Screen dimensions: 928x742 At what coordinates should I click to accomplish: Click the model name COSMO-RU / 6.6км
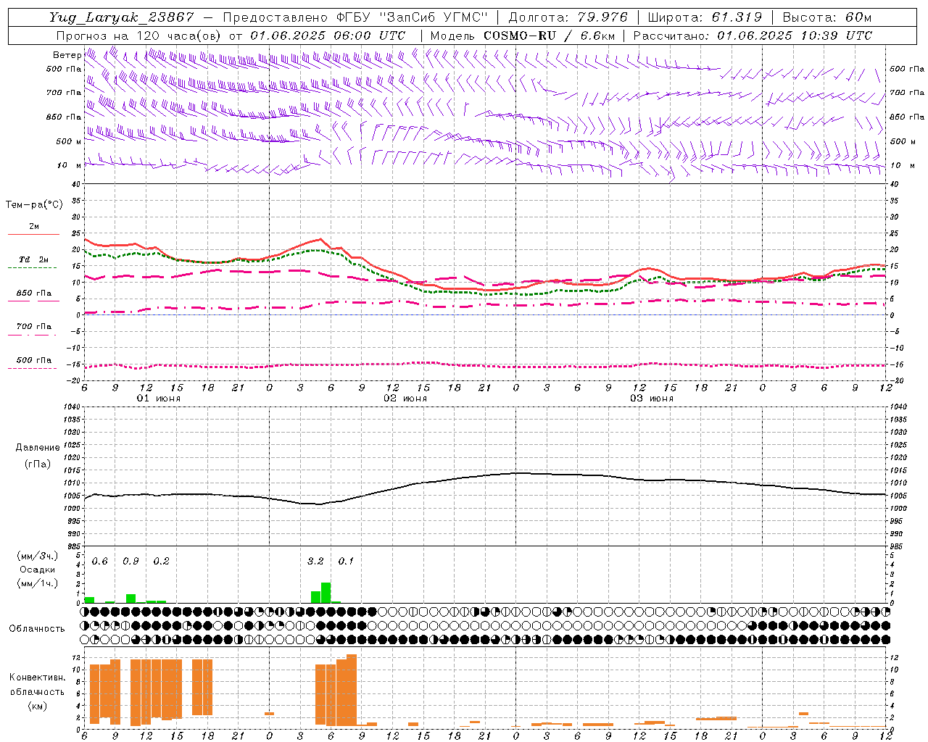tap(549, 36)
